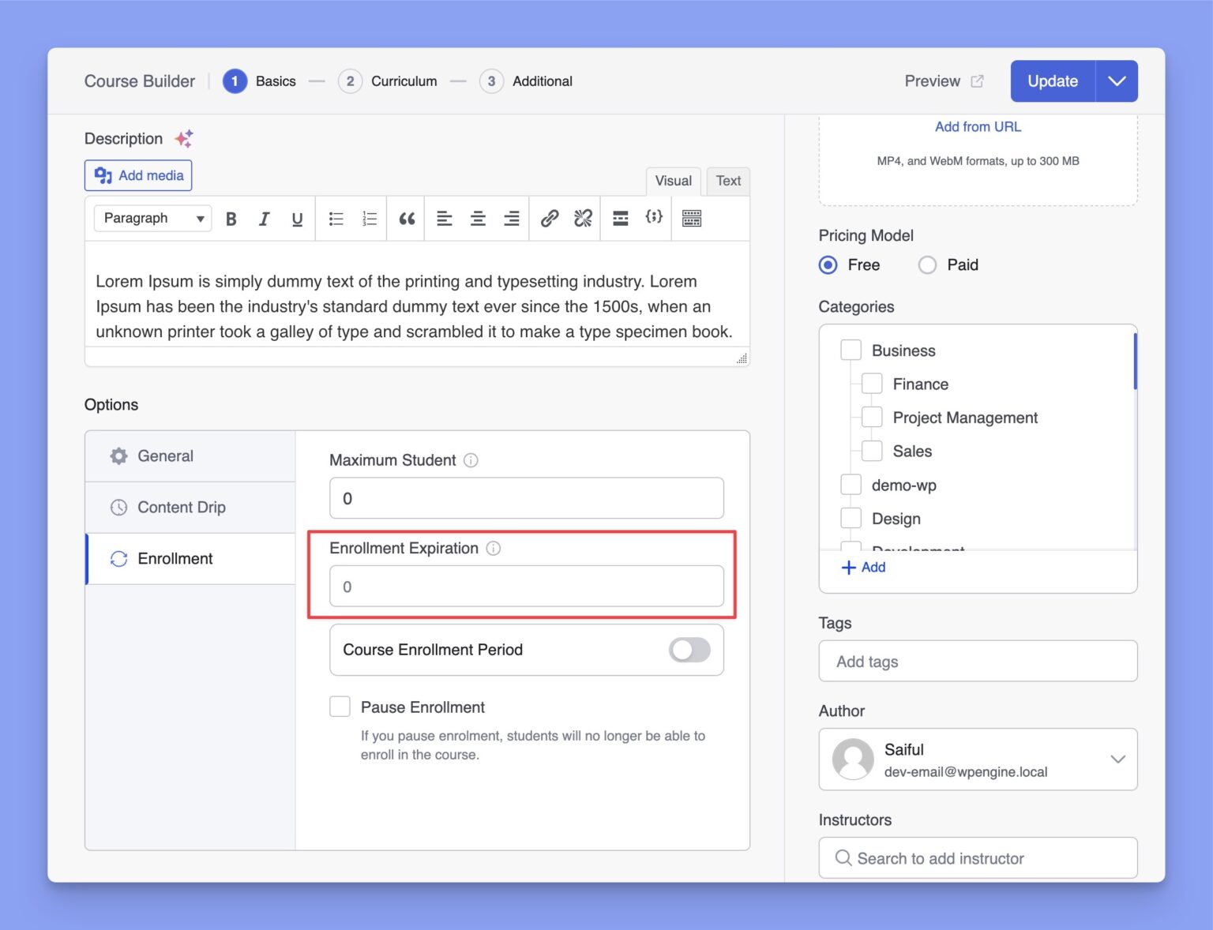
Task: Apply italic formatting
Action: [264, 218]
